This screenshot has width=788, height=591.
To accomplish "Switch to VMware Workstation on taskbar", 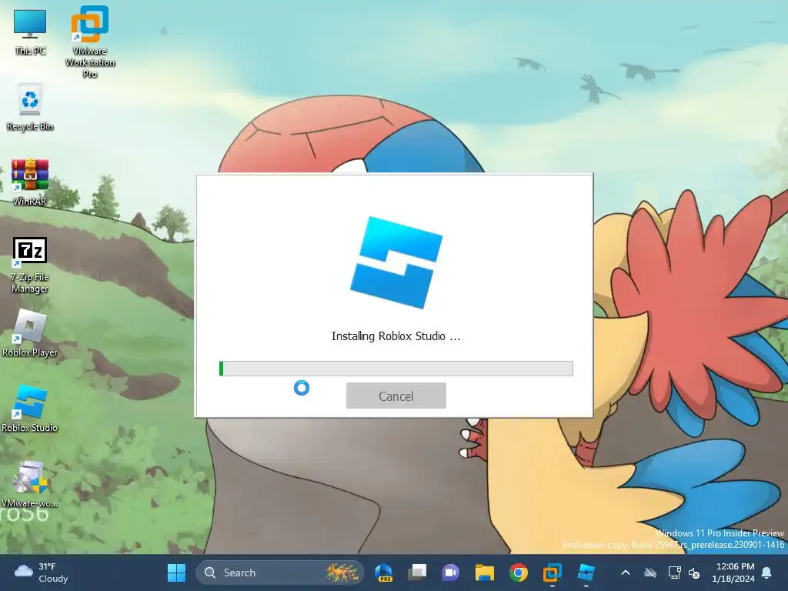I will point(552,573).
